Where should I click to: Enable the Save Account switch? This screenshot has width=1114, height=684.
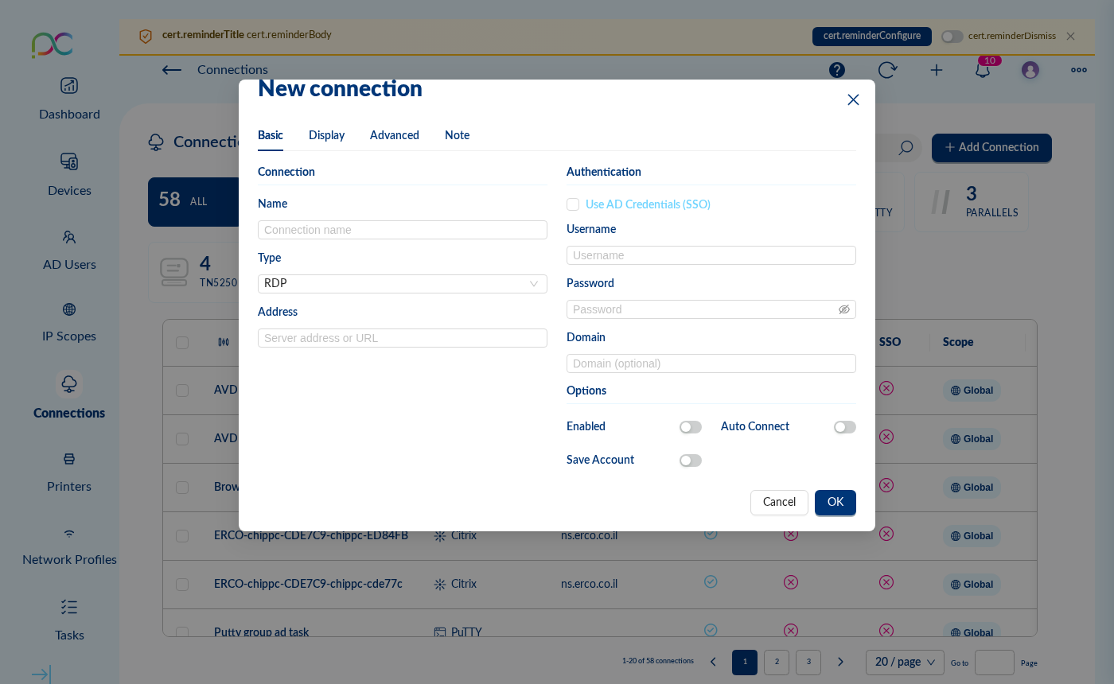pyautogui.click(x=690, y=461)
